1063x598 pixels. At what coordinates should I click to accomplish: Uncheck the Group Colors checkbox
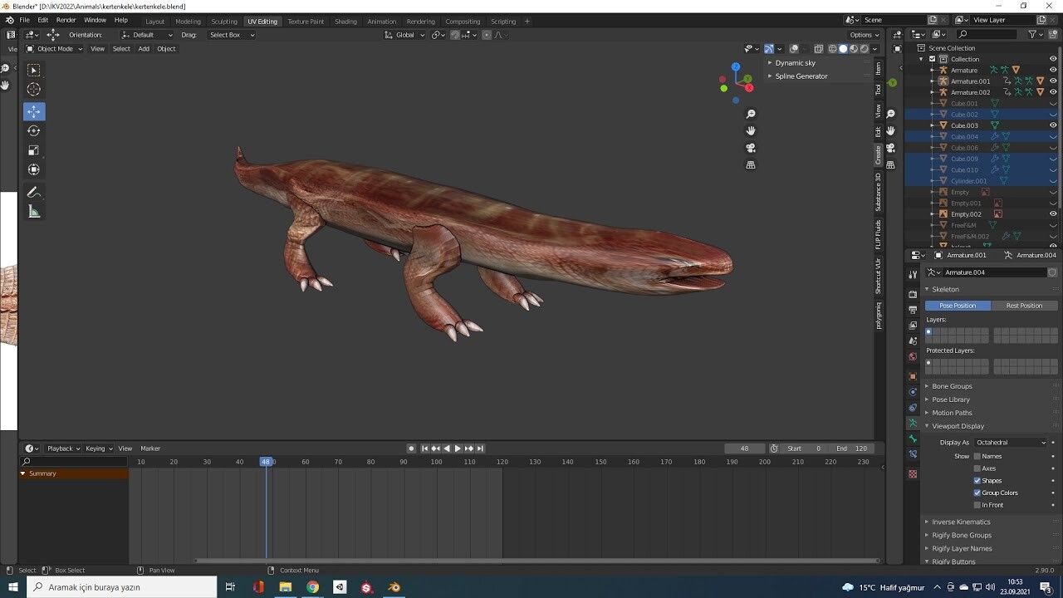click(977, 492)
